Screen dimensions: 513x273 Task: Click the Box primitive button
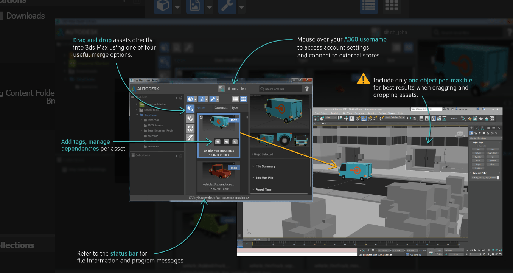pyautogui.click(x=478, y=149)
